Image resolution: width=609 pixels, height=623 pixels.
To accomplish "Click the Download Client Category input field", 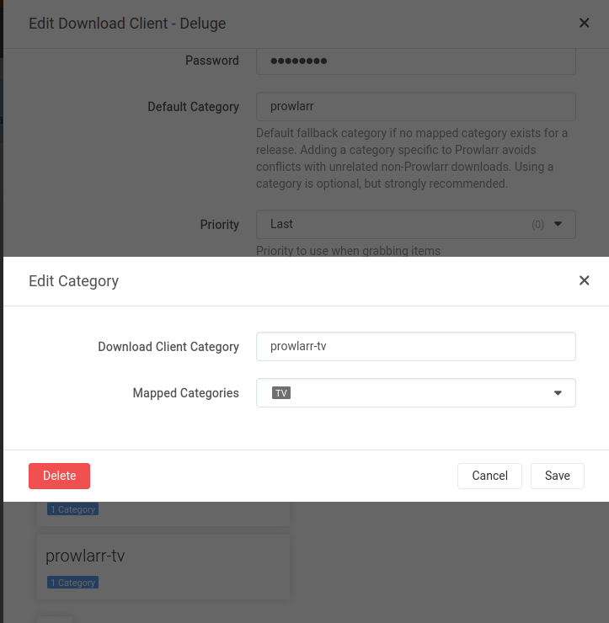I will [416, 347].
